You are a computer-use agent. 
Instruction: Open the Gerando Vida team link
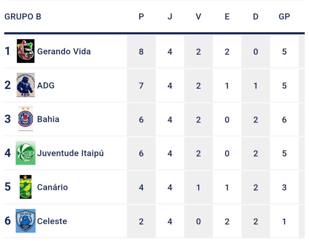(64, 51)
